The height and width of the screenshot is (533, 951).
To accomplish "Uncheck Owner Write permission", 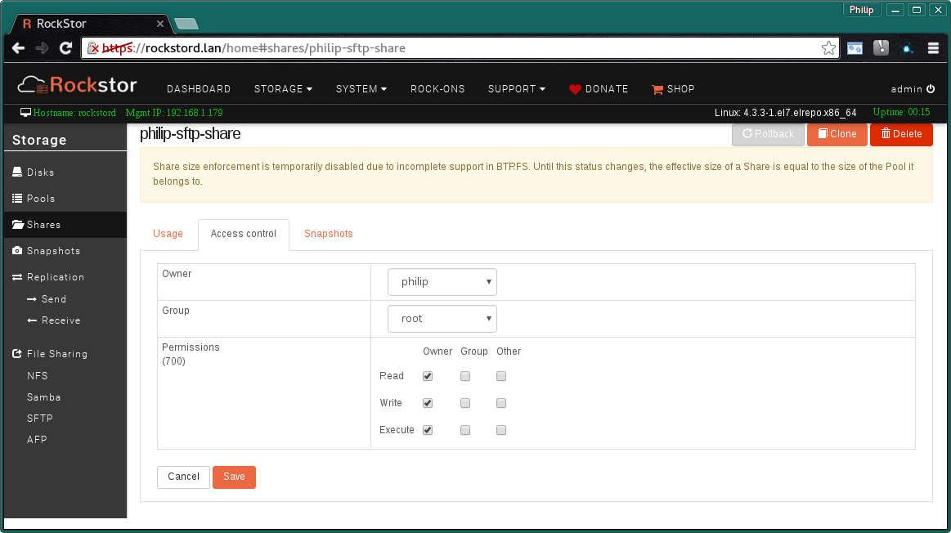I will 428,403.
